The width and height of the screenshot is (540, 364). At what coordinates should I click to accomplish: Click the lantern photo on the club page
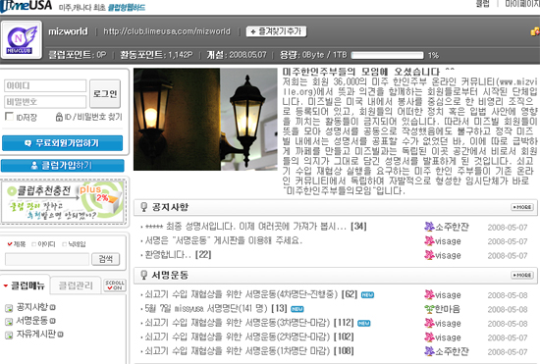click(x=205, y=120)
